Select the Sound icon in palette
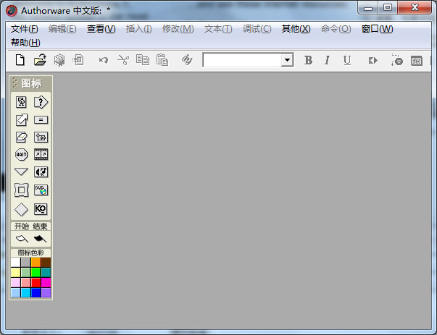 [41, 172]
